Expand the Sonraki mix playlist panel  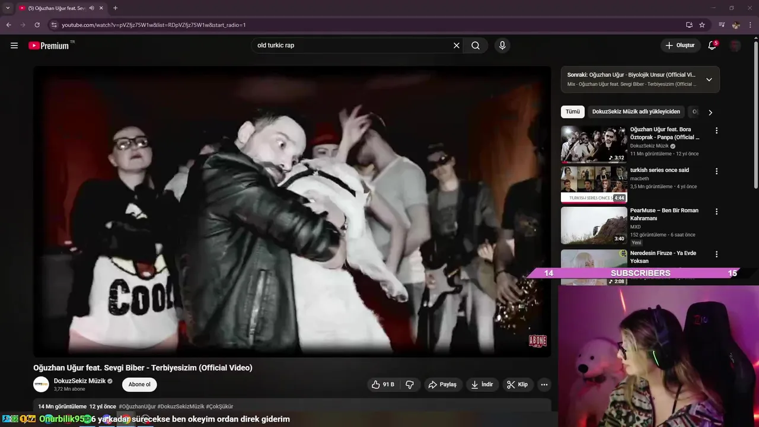(x=709, y=79)
